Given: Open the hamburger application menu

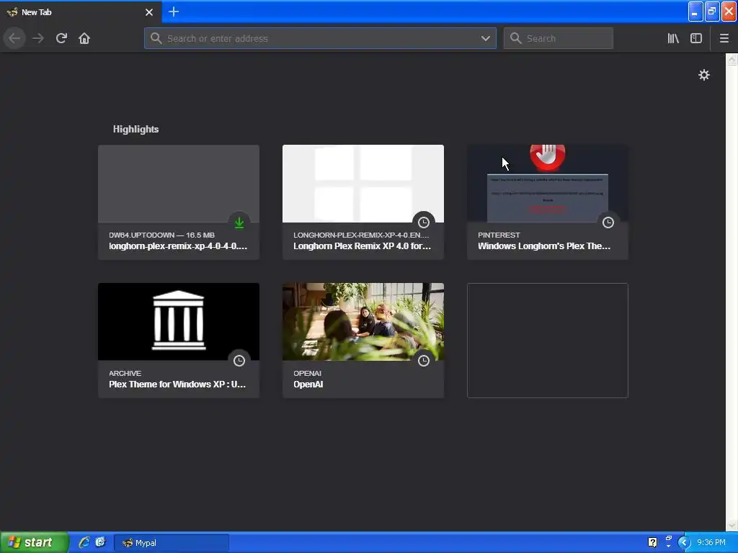Looking at the screenshot, I should point(724,38).
